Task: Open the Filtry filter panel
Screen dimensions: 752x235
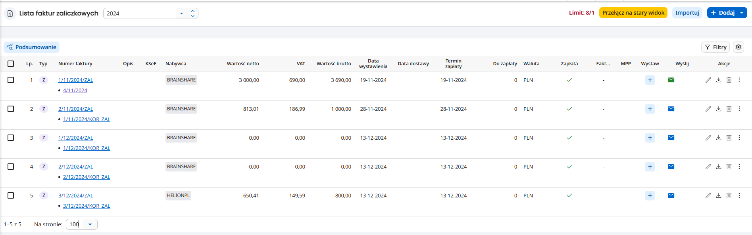Action: click(715, 47)
